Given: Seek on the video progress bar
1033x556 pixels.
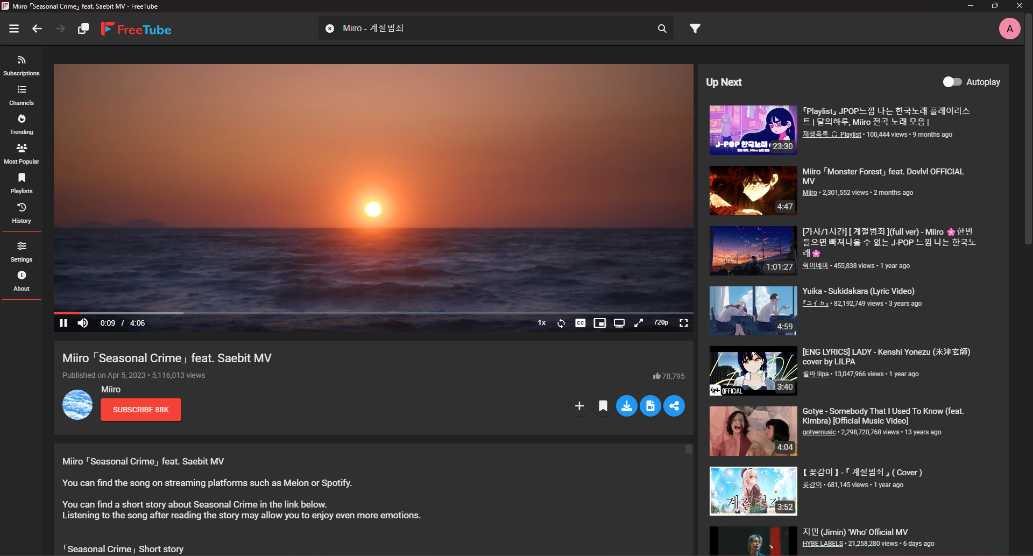Looking at the screenshot, I should pyautogui.click(x=373, y=313).
